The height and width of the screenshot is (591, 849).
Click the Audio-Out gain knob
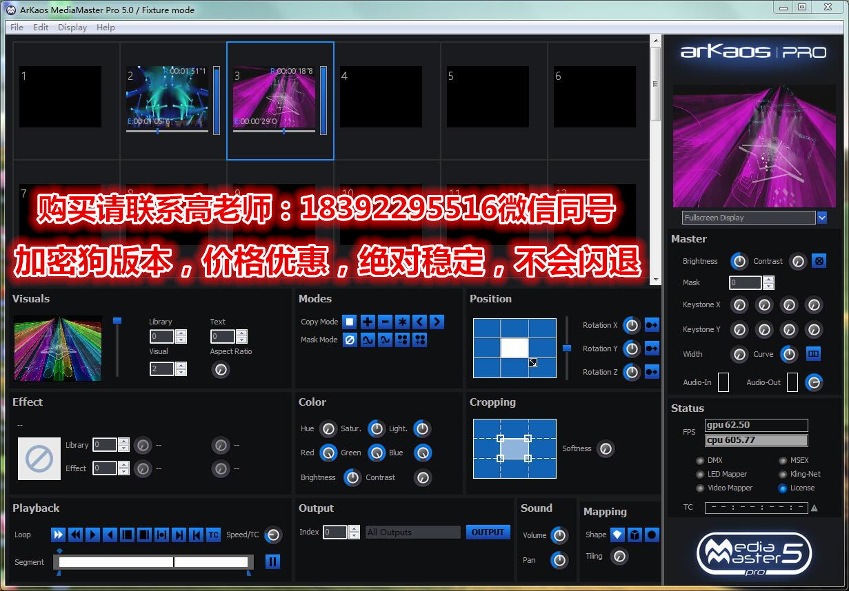pyautogui.click(x=814, y=382)
